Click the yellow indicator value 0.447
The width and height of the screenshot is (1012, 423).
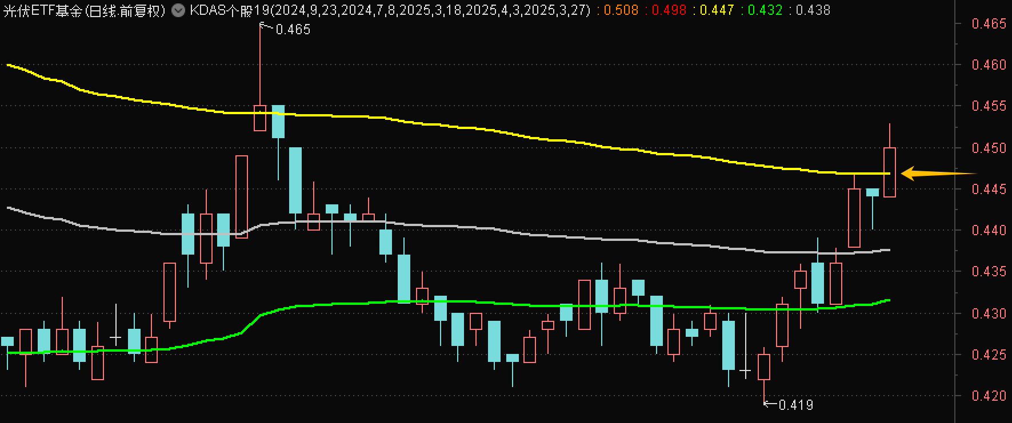(717, 10)
